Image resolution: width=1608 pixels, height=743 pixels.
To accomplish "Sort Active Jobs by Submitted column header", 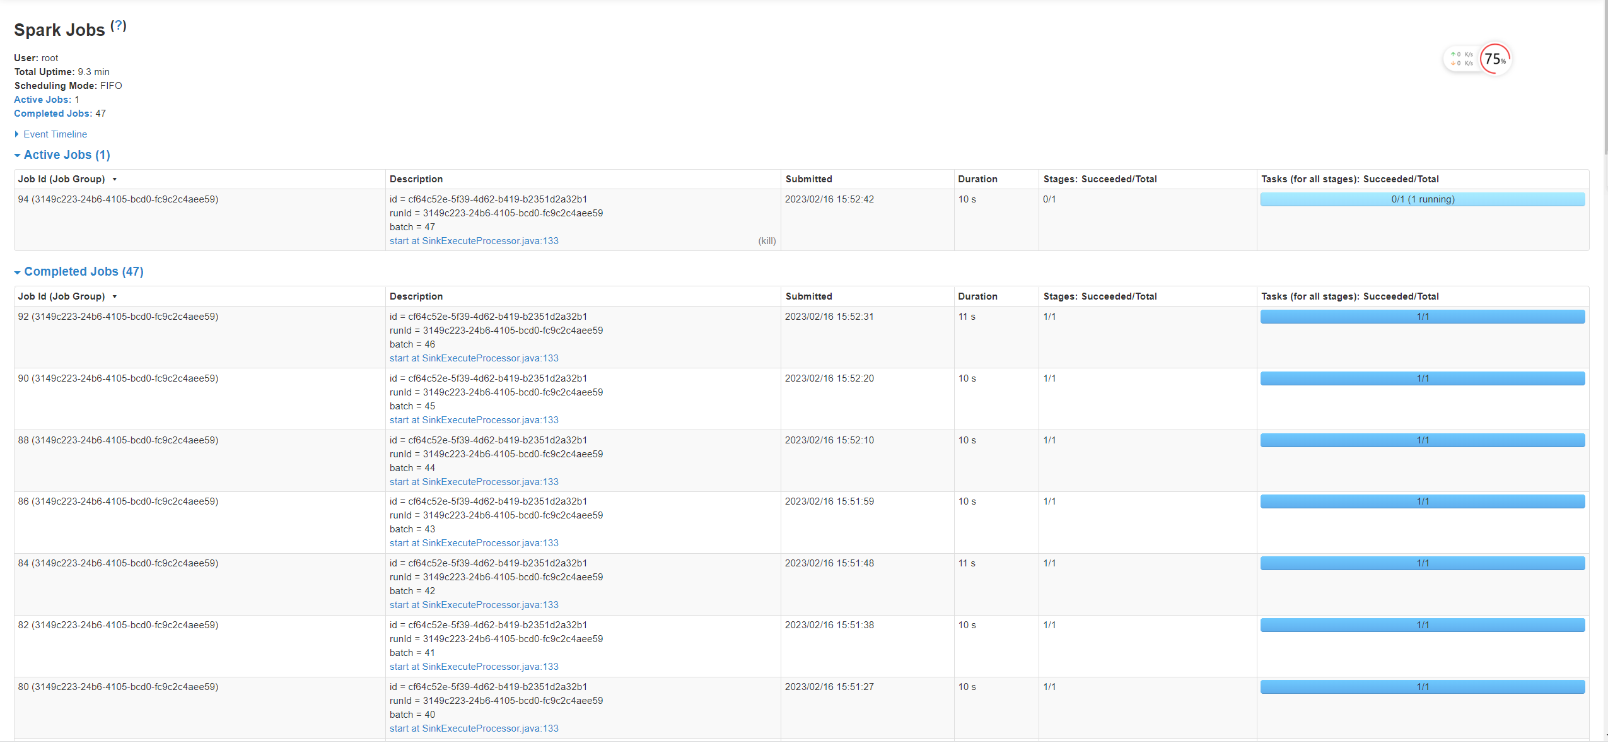I will 808,179.
